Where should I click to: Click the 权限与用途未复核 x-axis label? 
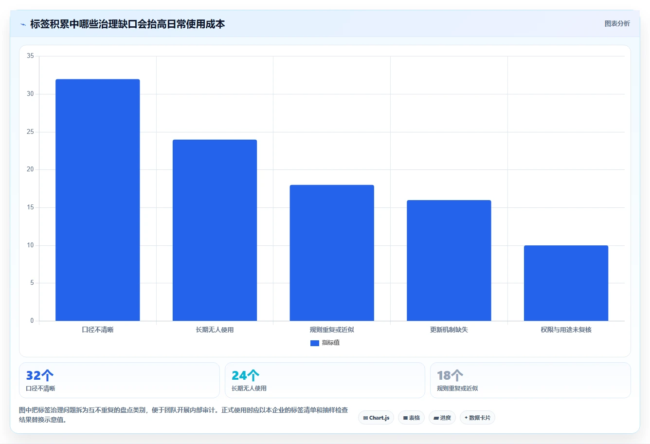[x=566, y=330]
